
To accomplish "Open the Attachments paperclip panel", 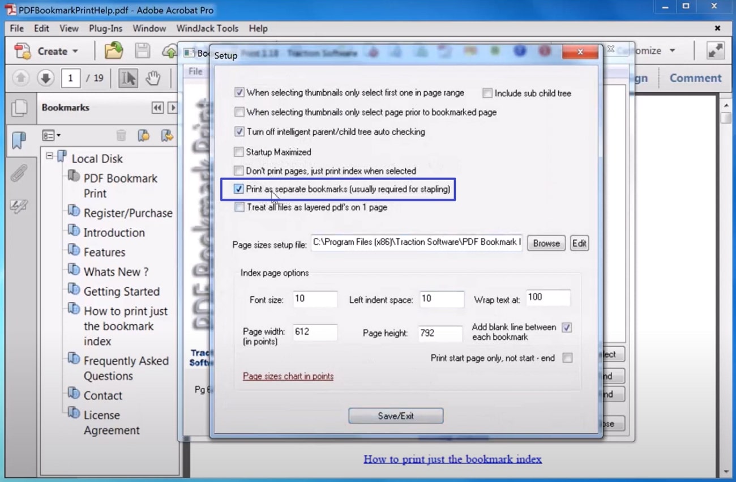I will [x=19, y=174].
